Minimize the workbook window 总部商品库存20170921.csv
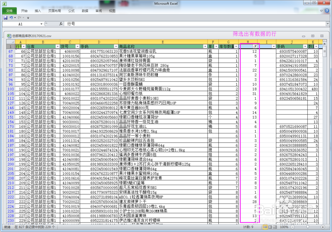 303,36
